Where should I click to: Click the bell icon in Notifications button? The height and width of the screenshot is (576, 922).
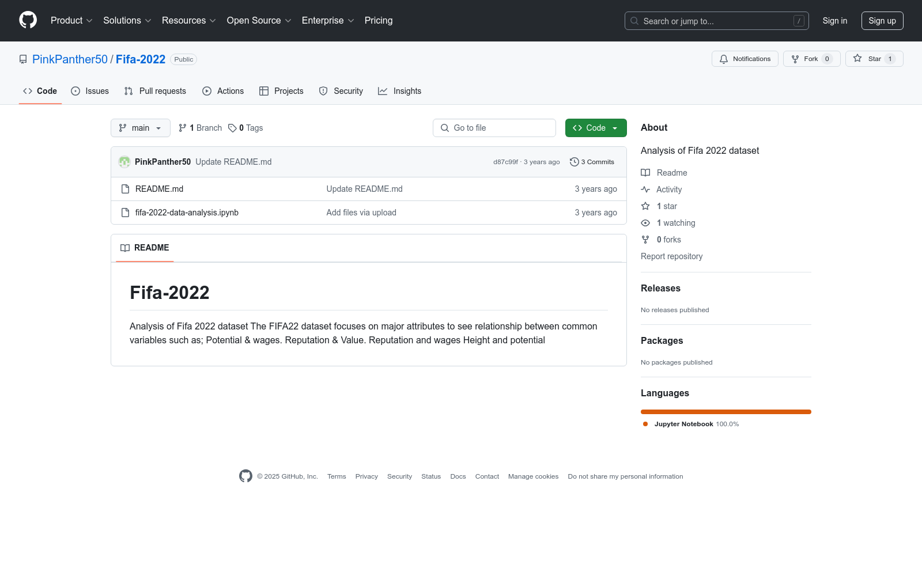tap(724, 59)
